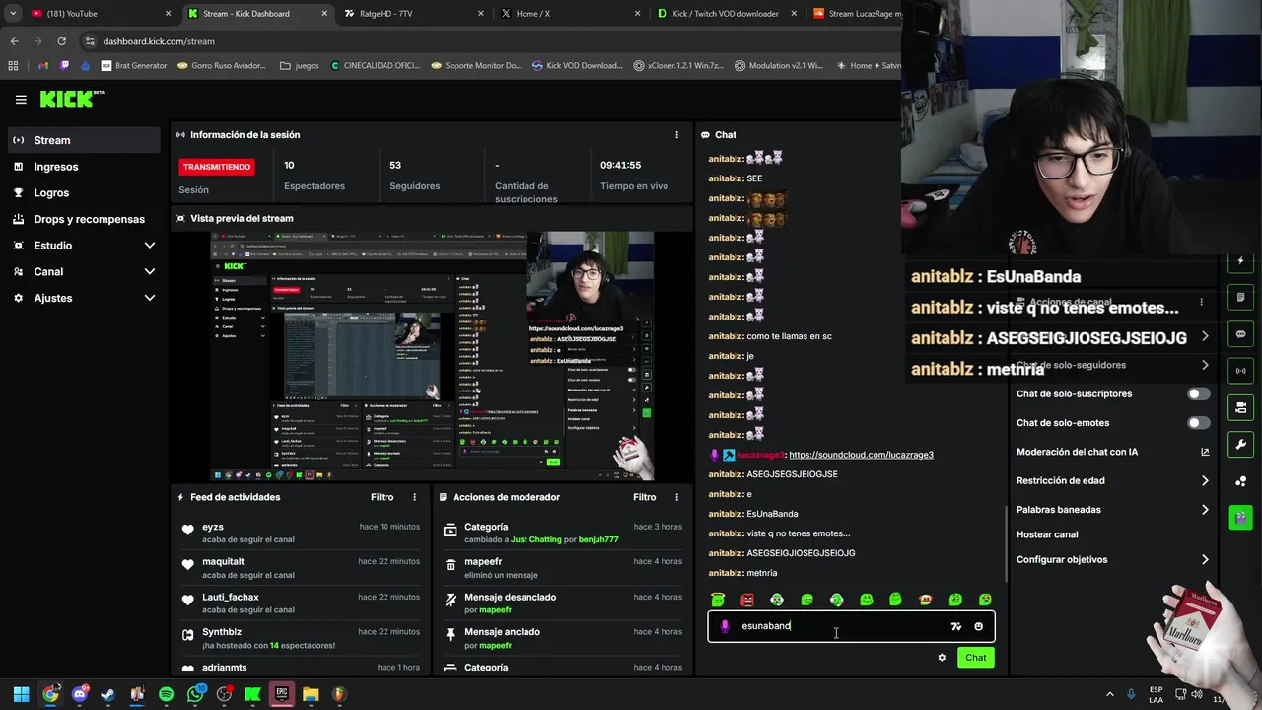This screenshot has width=1262, height=710.
Task: Open Acciones de moderador three-dot menu
Action: click(x=676, y=497)
